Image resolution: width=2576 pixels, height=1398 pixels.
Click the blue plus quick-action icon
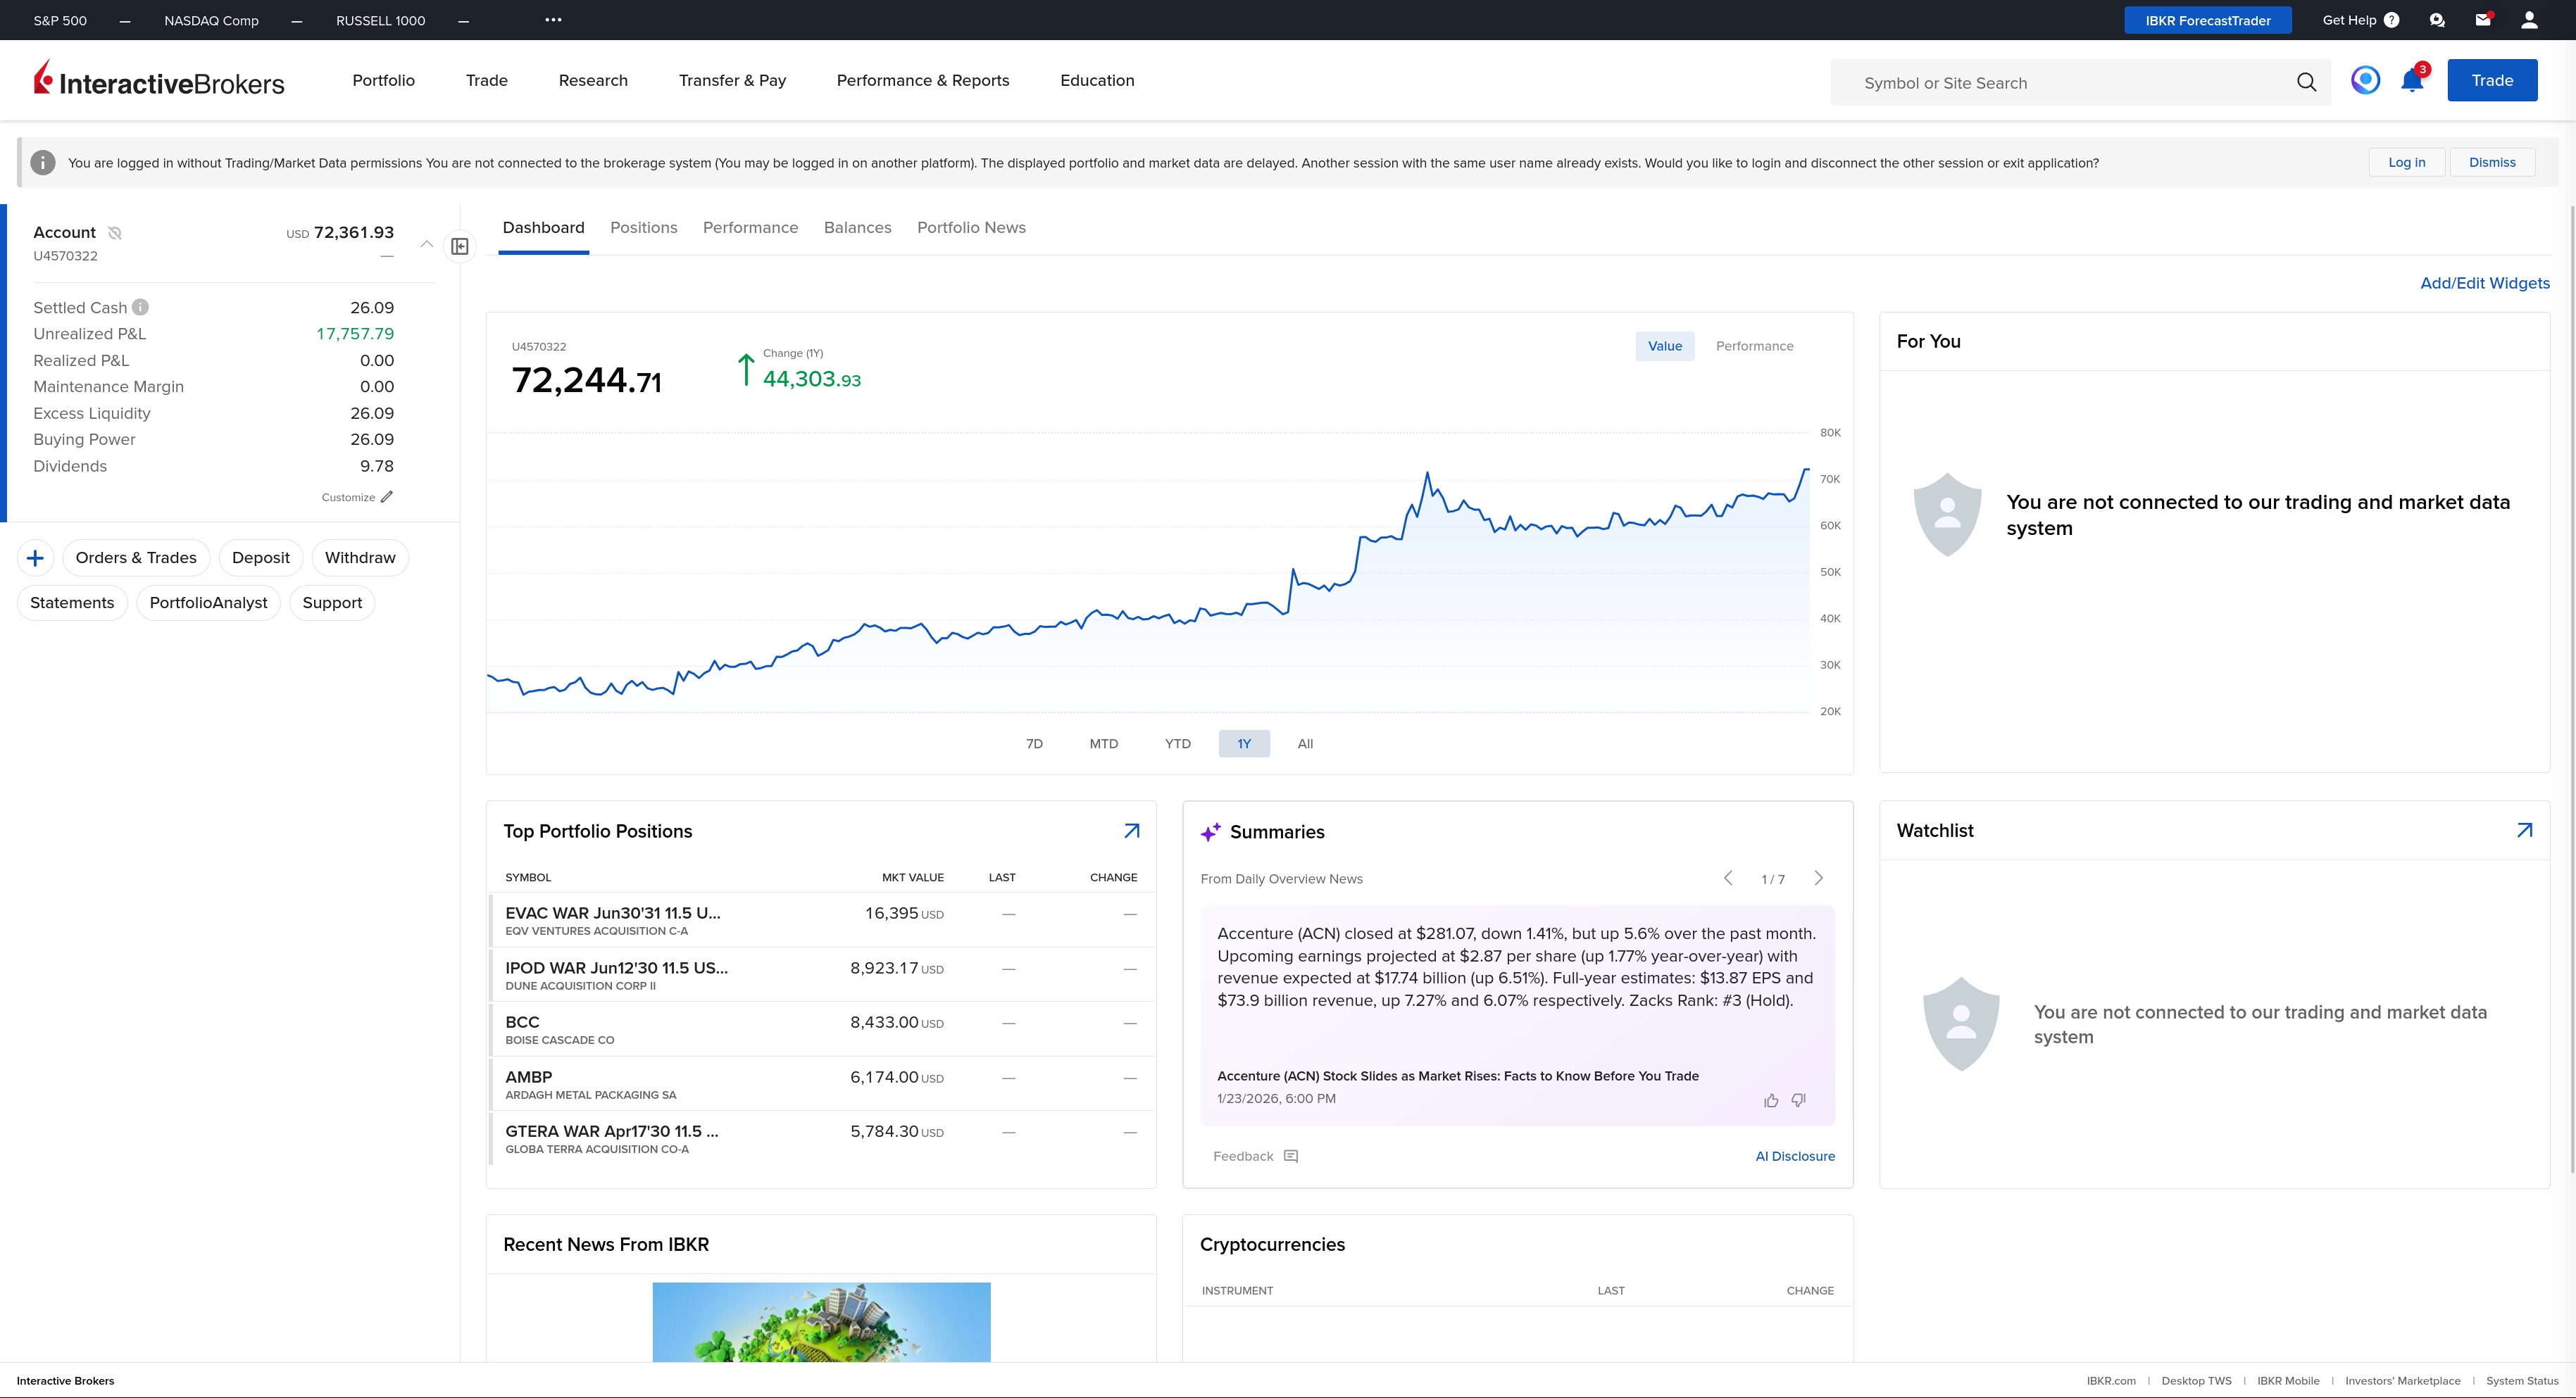(x=35, y=558)
